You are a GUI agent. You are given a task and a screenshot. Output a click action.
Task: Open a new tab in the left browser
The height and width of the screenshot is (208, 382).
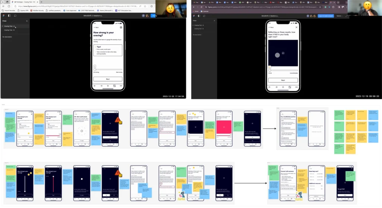pos(41,2)
